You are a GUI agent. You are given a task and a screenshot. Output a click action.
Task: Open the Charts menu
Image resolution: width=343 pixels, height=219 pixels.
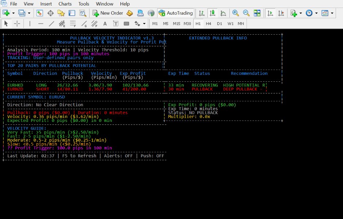click(x=65, y=4)
